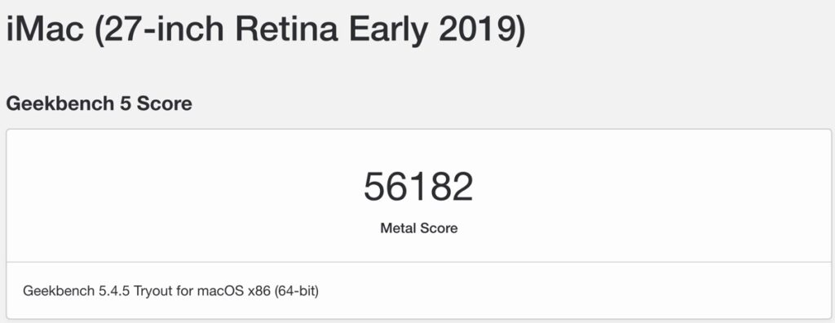Click the word "Geekbench" in the bold heading
Screen dimensions: 835x323
(x=60, y=104)
